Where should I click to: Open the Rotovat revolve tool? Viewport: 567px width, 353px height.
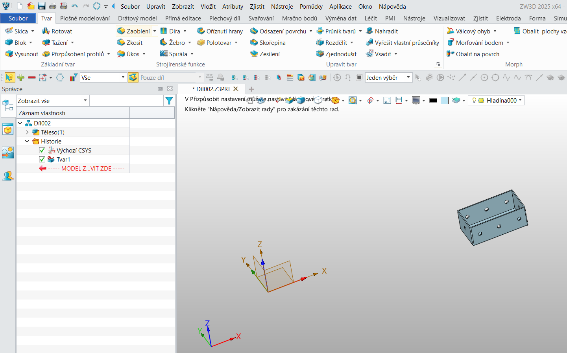coord(57,31)
